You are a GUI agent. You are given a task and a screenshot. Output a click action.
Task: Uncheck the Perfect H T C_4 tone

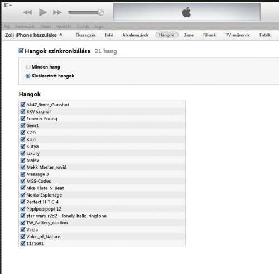[x=23, y=202]
